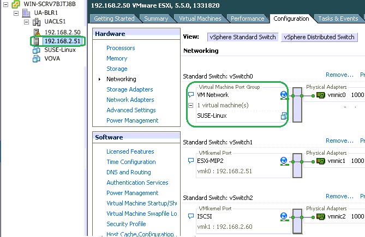Viewport: 365px width, 237px height.
Task: Open Advanced Settings under Hardware
Action: pos(131,110)
